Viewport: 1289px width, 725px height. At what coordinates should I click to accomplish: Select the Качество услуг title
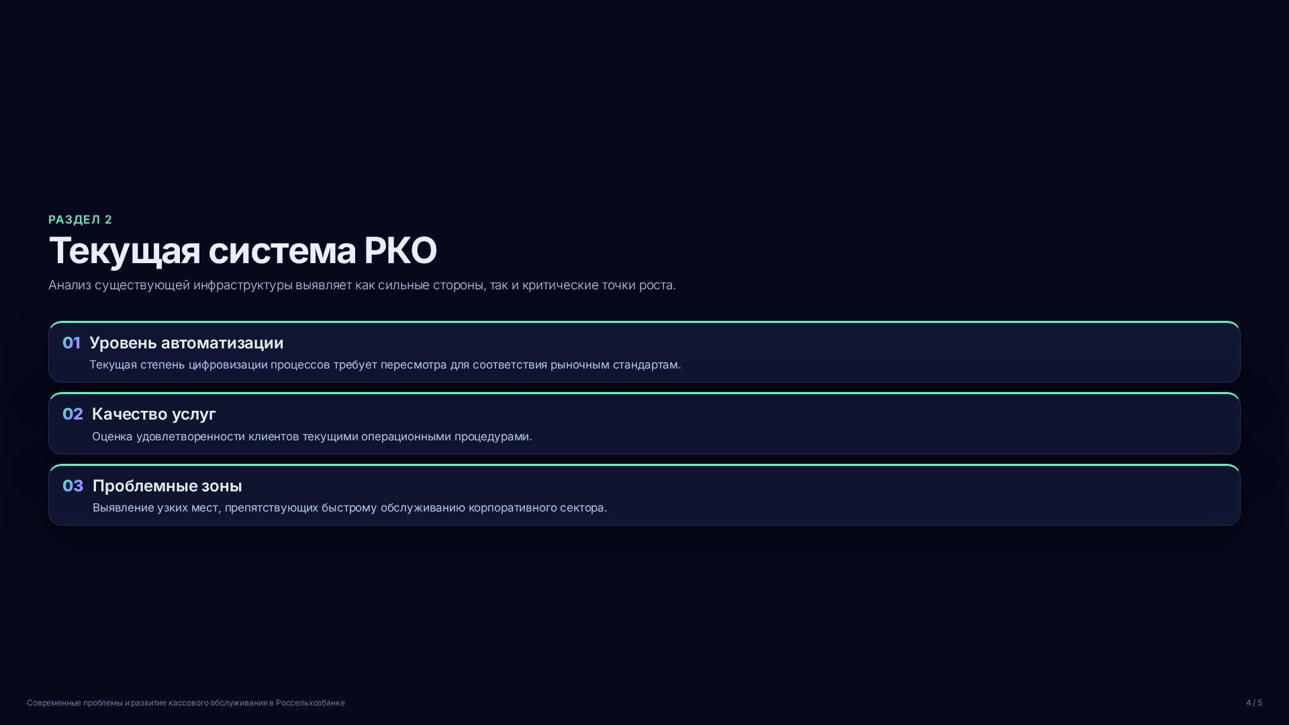[x=154, y=414]
